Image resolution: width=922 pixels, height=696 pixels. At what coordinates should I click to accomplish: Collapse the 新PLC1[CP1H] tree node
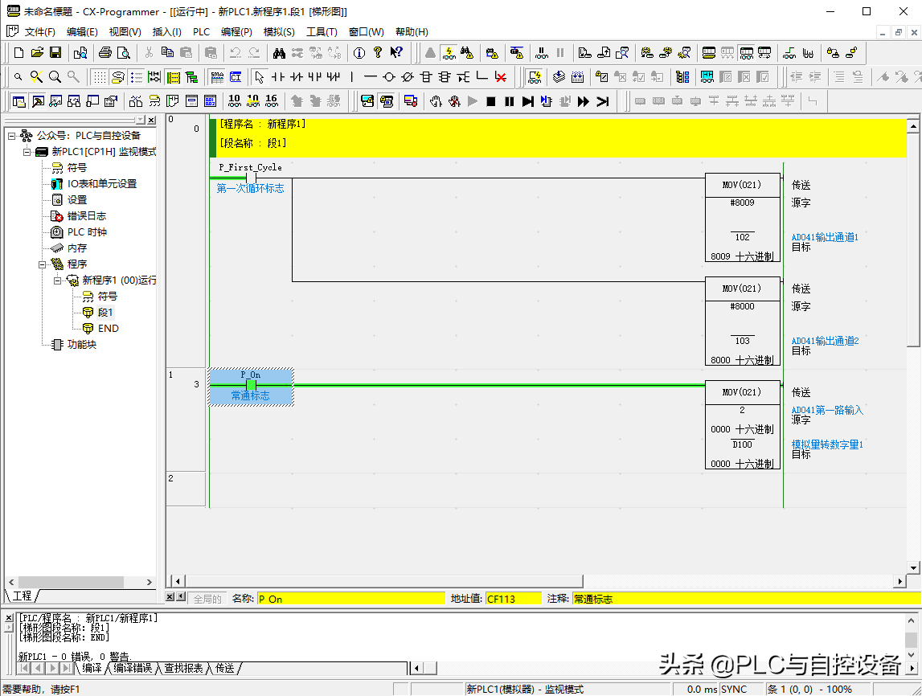[x=27, y=151]
